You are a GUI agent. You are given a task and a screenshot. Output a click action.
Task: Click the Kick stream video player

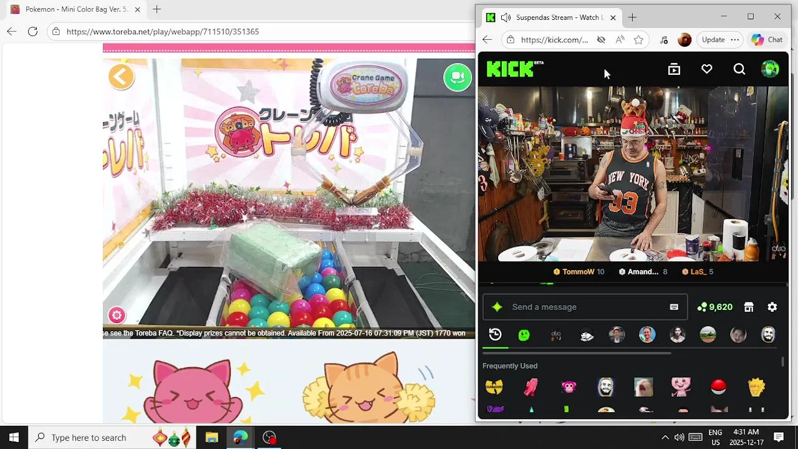click(x=633, y=174)
